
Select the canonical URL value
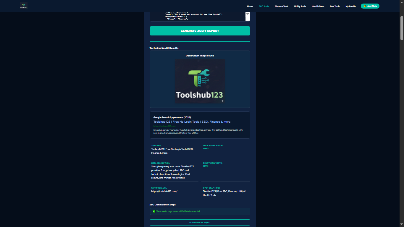pyautogui.click(x=164, y=191)
